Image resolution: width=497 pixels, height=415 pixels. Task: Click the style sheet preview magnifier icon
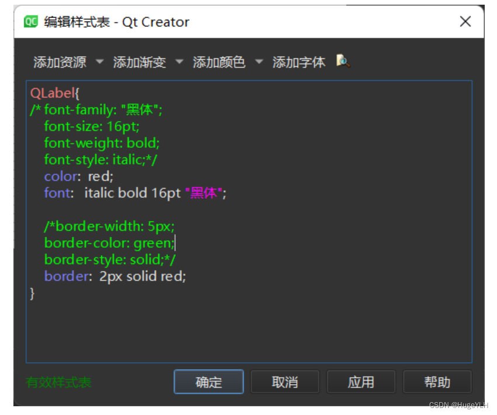pyautogui.click(x=343, y=61)
